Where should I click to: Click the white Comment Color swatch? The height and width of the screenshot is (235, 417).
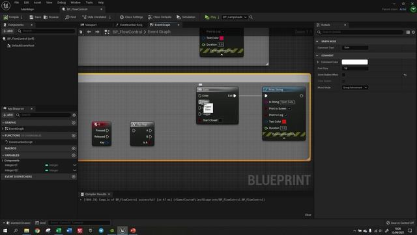354,62
